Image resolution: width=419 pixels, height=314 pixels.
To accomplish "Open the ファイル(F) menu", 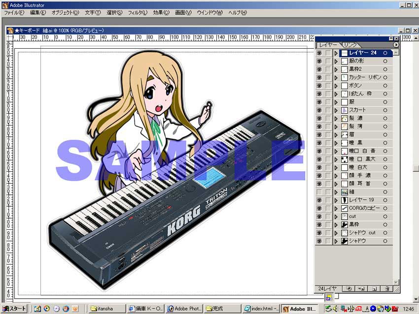I will 14,12.
